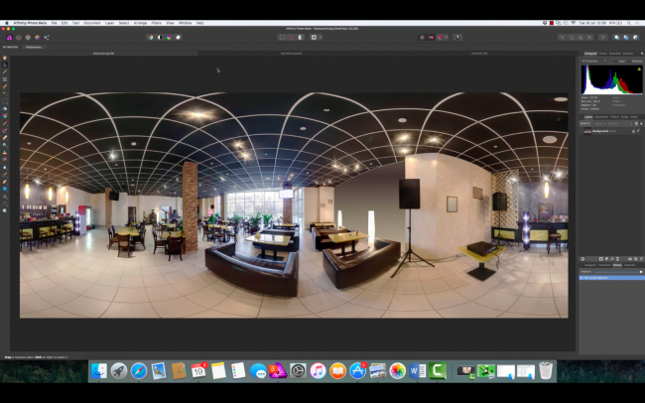Switch to the Channels panel tab
This screenshot has height=403, width=645.
coord(629,265)
